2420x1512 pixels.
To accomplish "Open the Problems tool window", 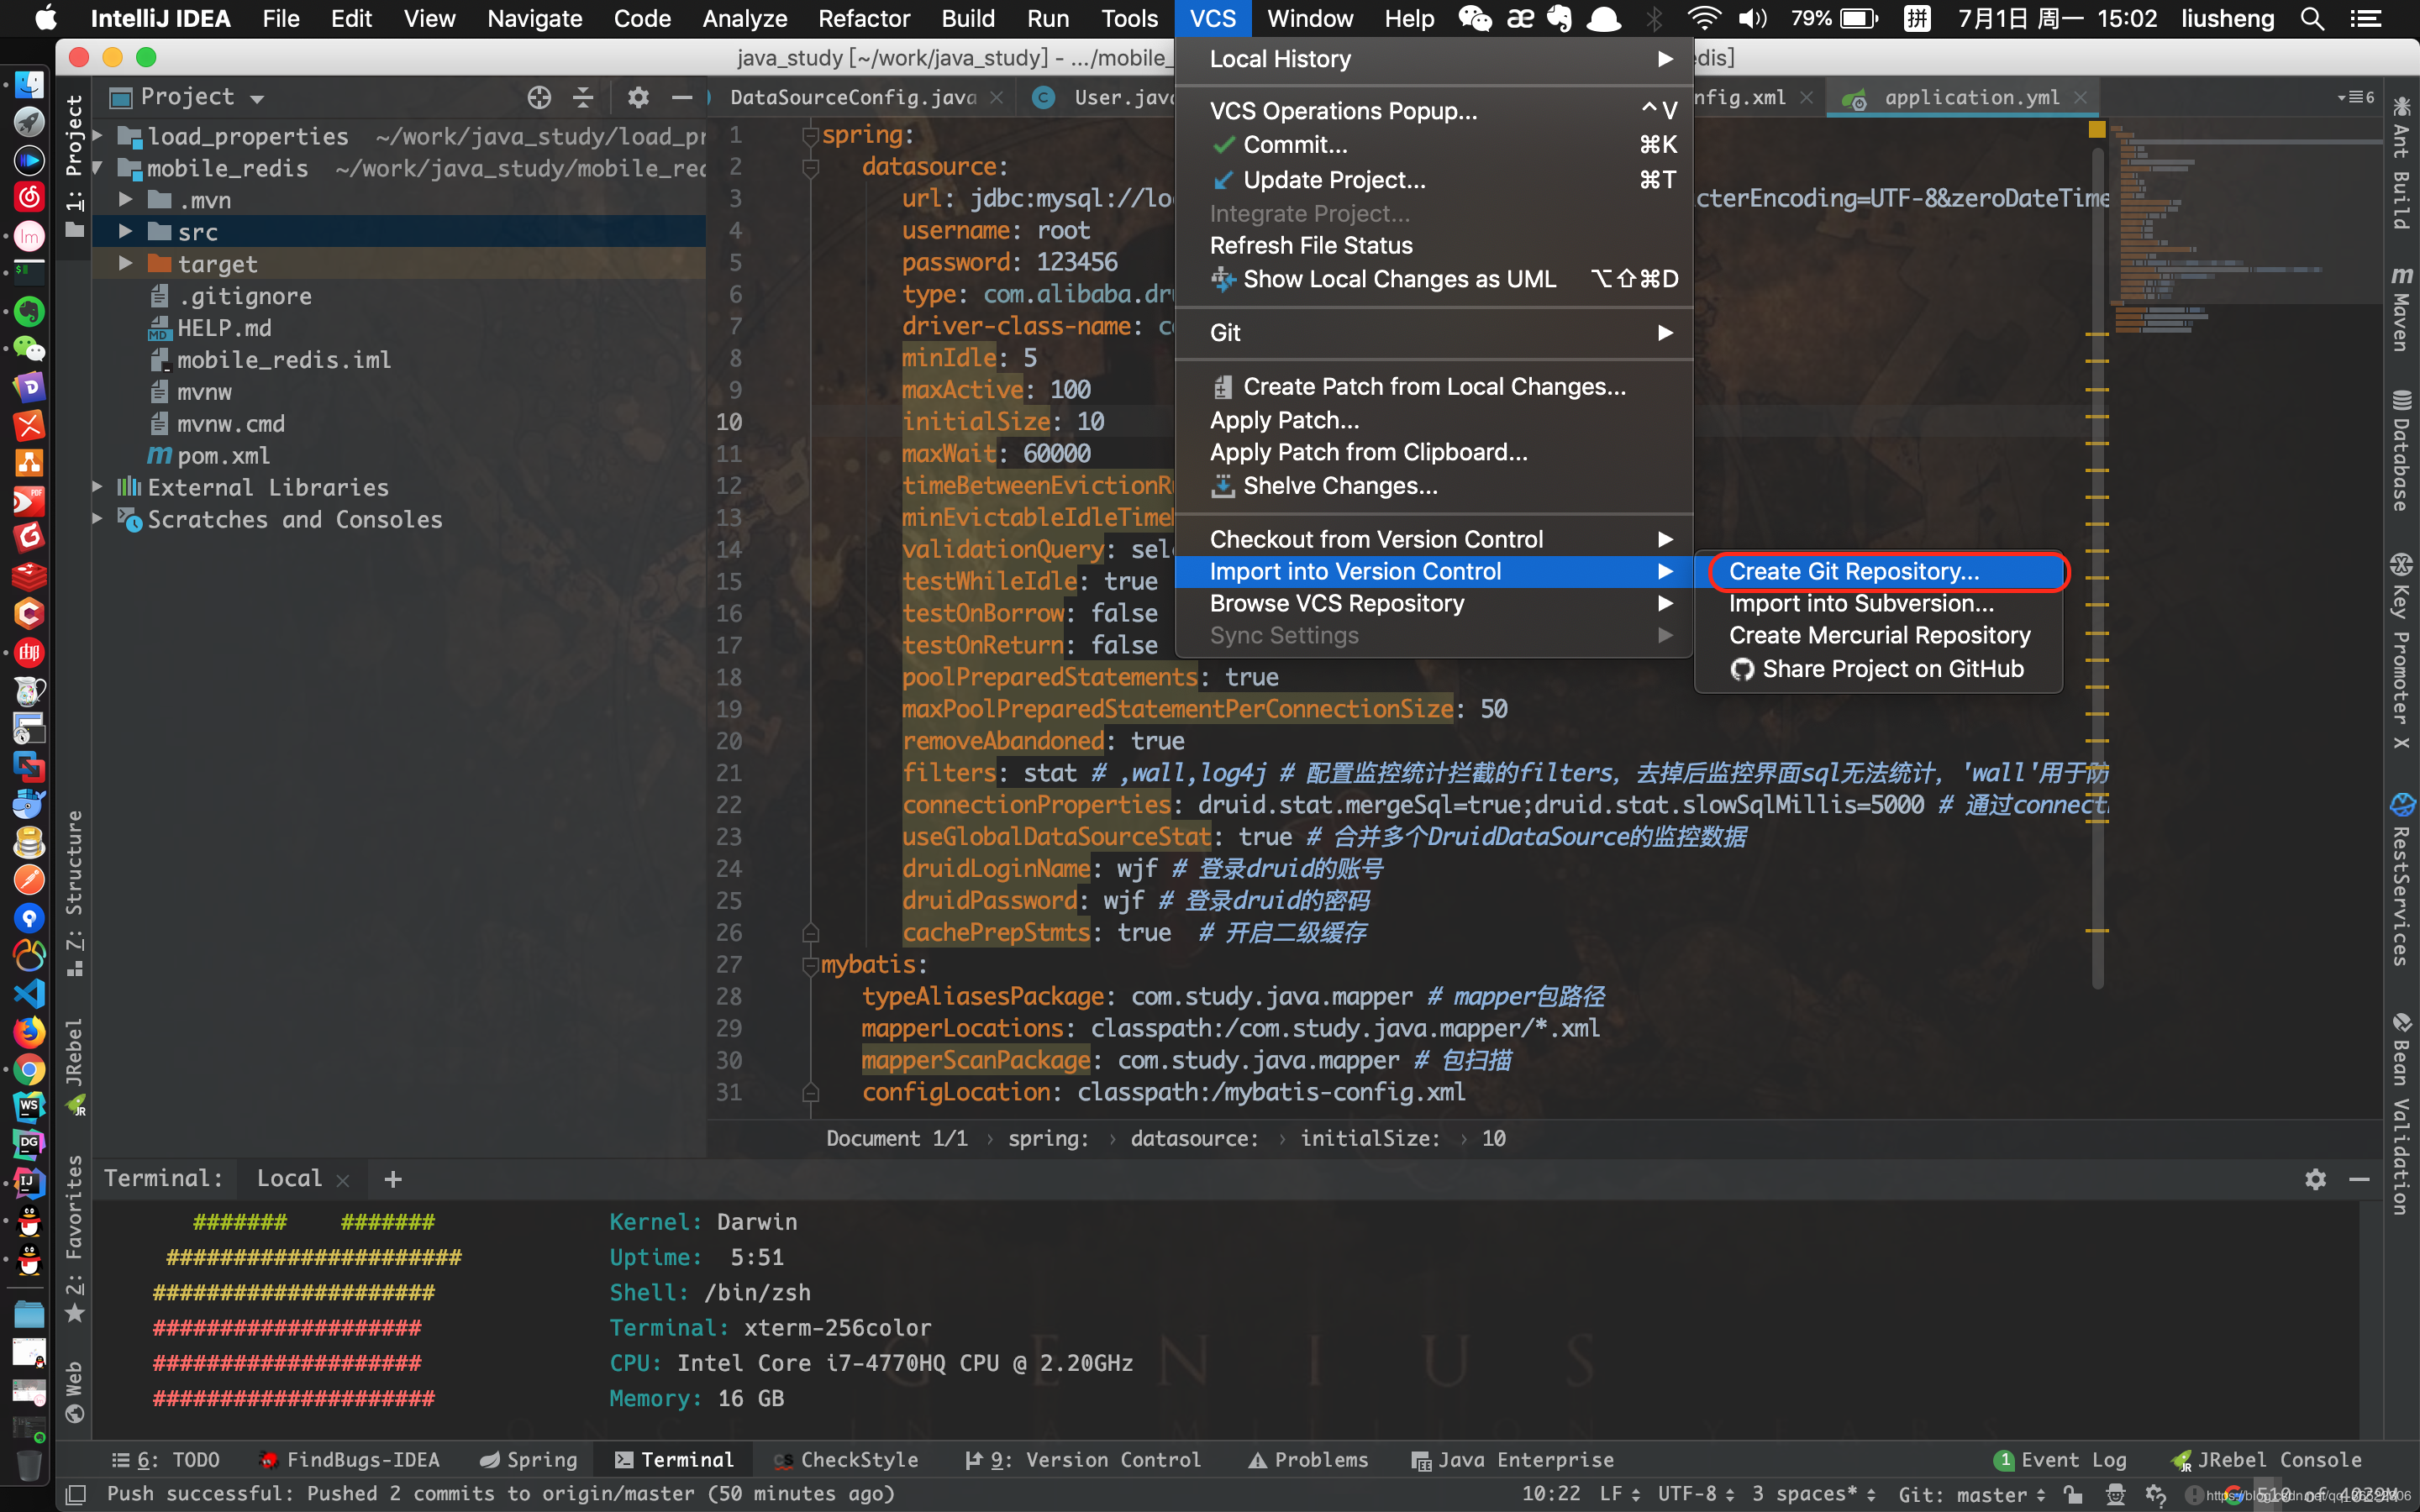I will [x=1308, y=1460].
